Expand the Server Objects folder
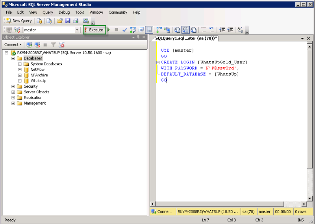315x224 pixels. (x=13, y=92)
